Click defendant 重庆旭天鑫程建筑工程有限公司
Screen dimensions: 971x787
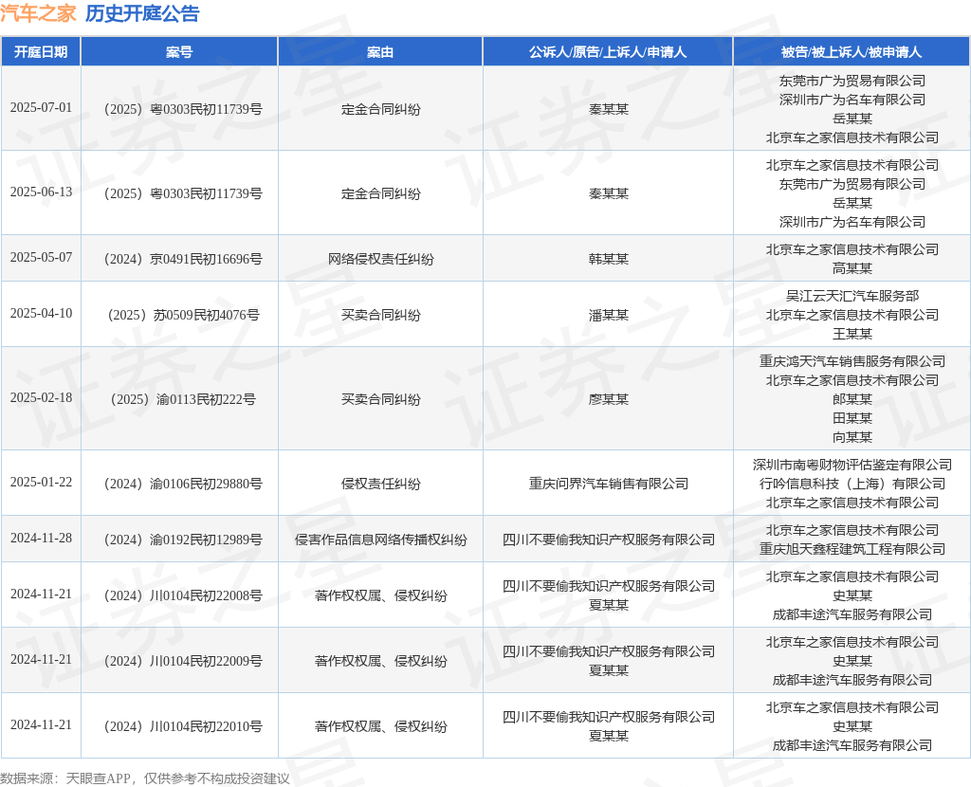[852, 549]
